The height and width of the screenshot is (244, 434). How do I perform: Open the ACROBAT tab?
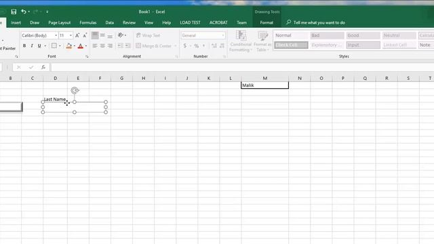pos(218,22)
